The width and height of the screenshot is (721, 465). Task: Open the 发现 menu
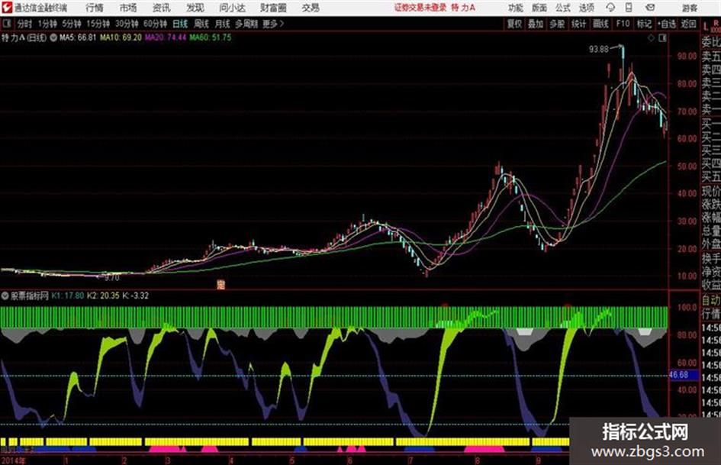195,8
